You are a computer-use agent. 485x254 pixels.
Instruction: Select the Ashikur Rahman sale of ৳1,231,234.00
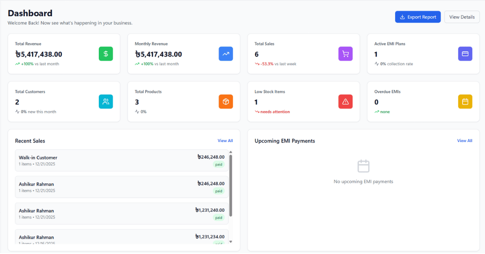click(x=122, y=237)
